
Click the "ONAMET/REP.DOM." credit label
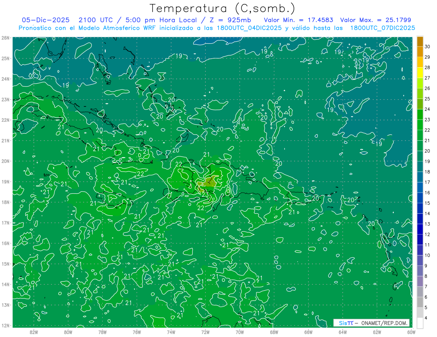(x=385, y=323)
